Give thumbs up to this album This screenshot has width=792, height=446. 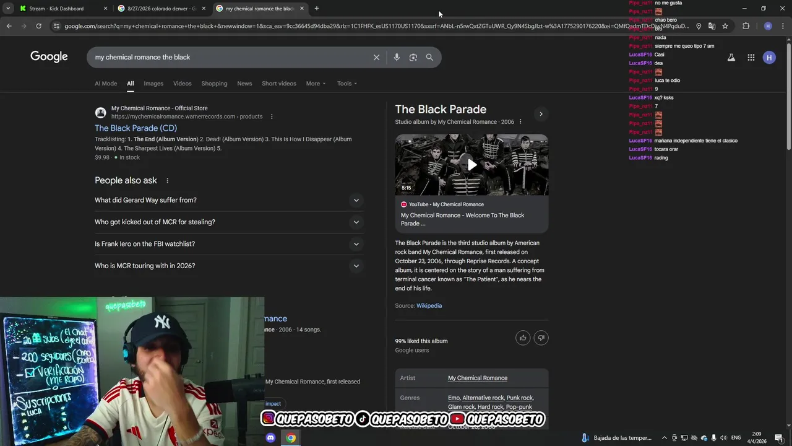[x=523, y=338]
